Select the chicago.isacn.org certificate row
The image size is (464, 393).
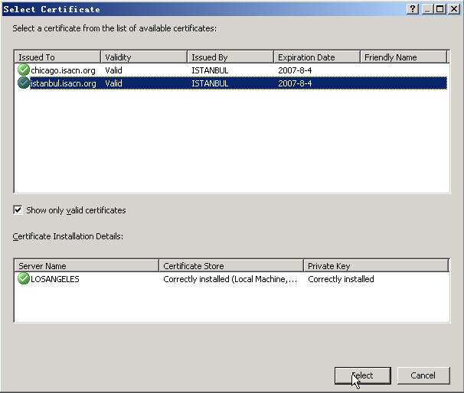tap(64, 70)
